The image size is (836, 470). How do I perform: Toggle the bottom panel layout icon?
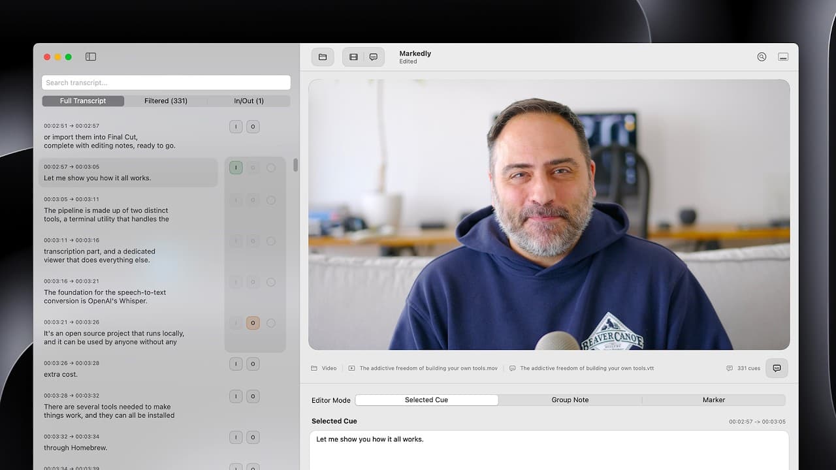[x=783, y=57]
